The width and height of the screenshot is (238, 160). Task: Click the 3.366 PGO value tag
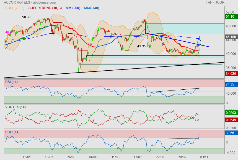click(230, 133)
